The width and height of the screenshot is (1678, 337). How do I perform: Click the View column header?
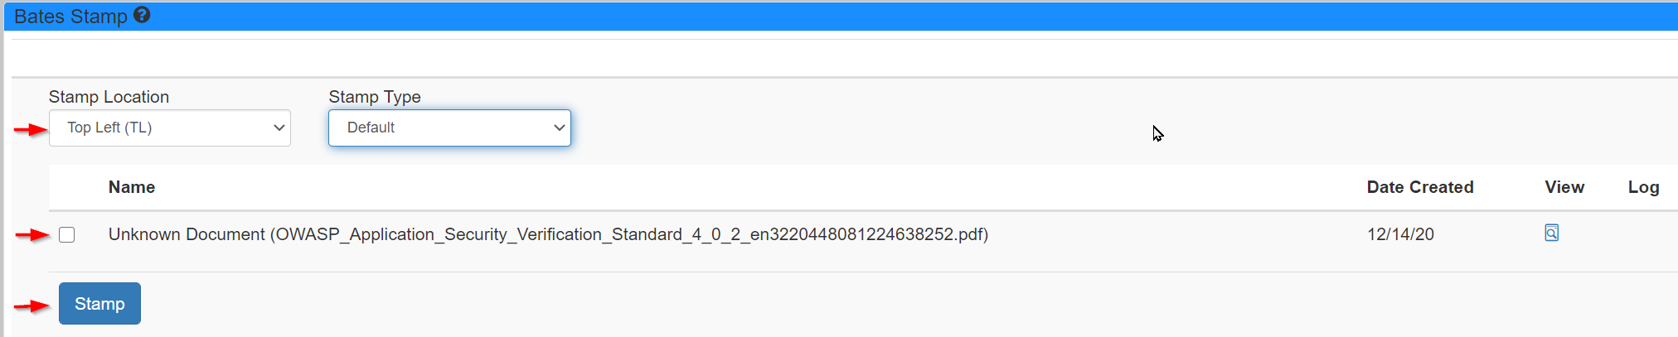[x=1564, y=187]
